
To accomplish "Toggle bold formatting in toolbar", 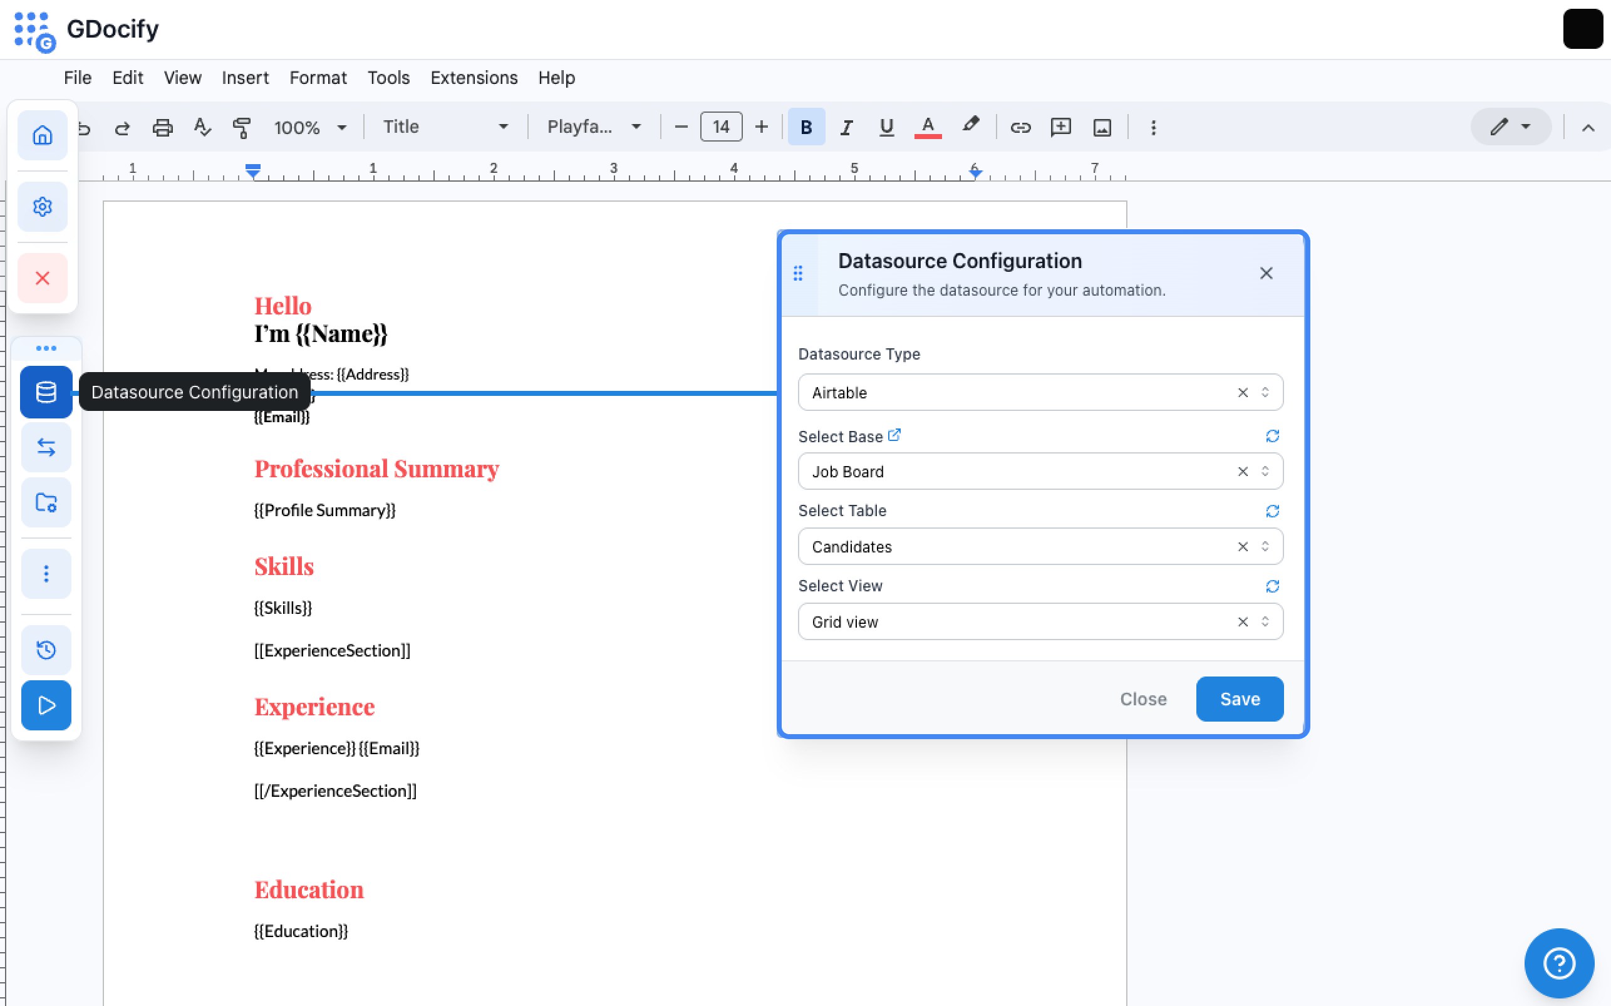I will click(x=805, y=127).
